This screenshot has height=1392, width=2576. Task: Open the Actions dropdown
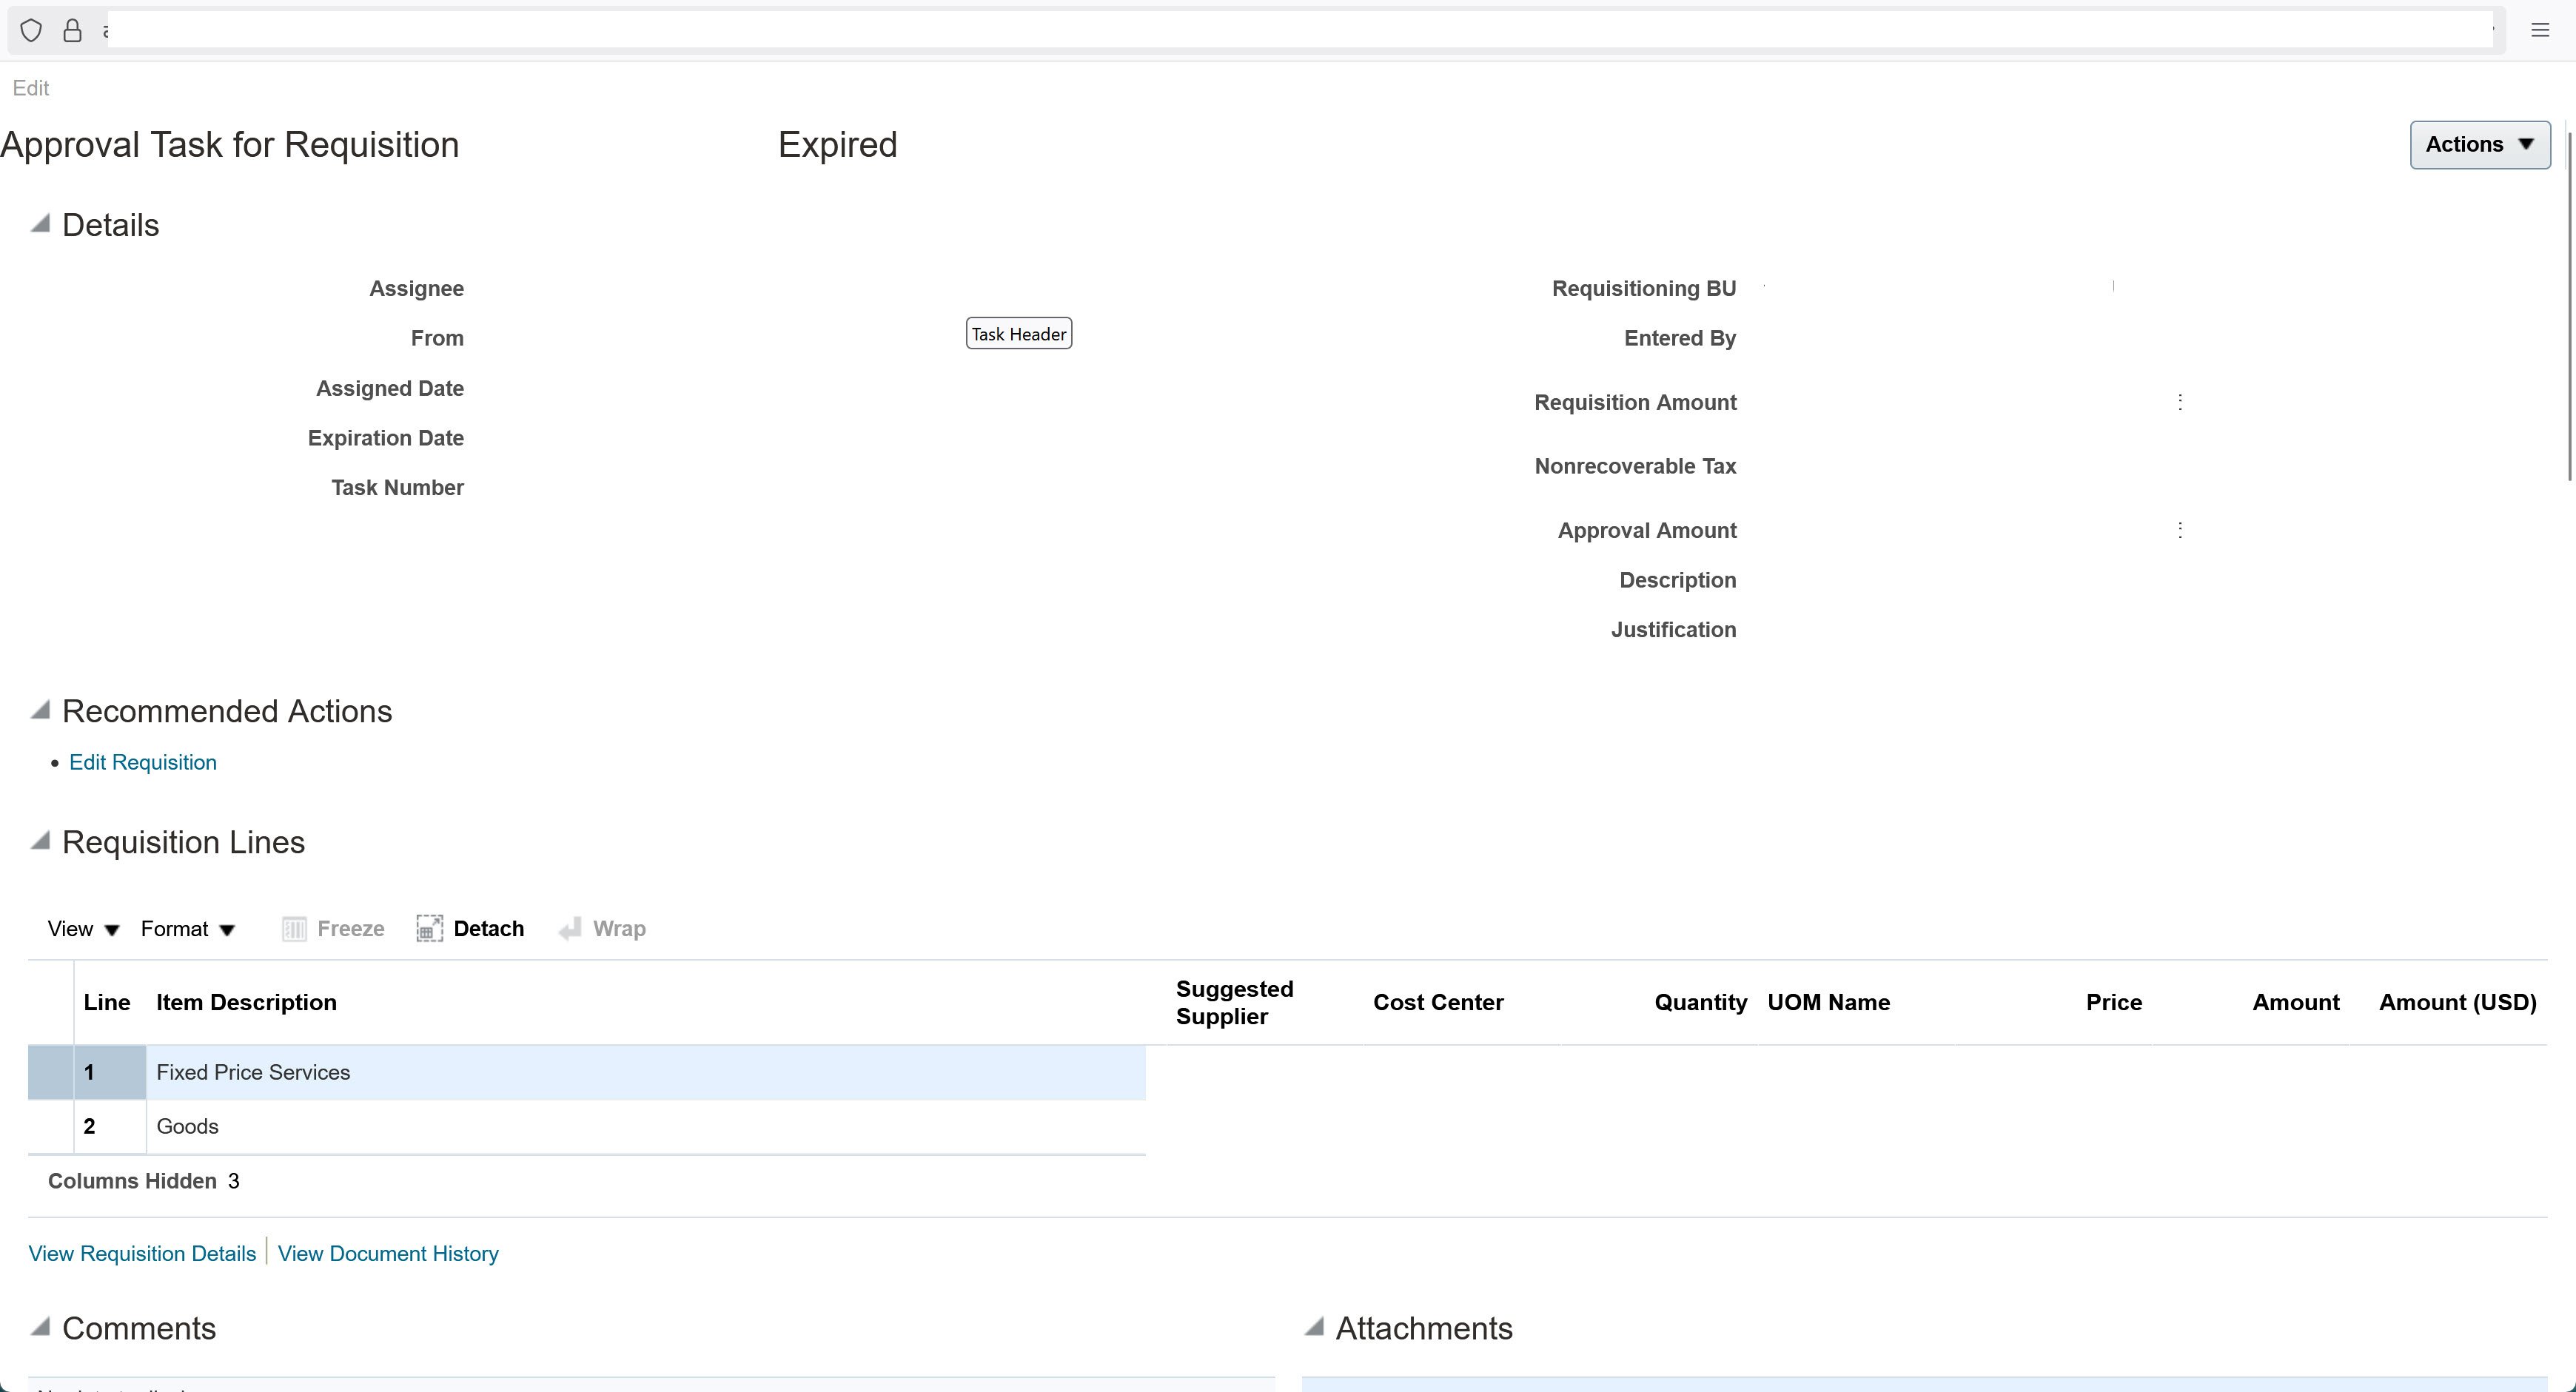(2479, 144)
